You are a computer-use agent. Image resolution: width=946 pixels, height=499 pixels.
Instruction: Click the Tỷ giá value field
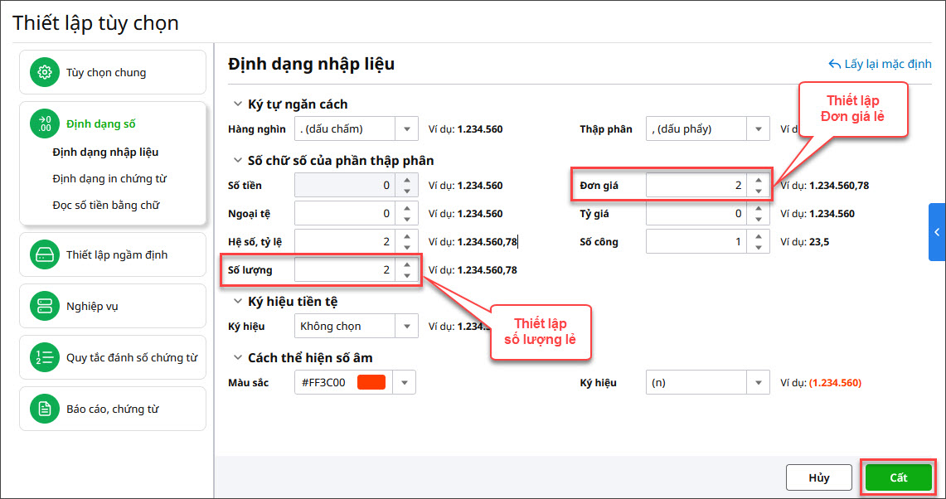click(696, 214)
